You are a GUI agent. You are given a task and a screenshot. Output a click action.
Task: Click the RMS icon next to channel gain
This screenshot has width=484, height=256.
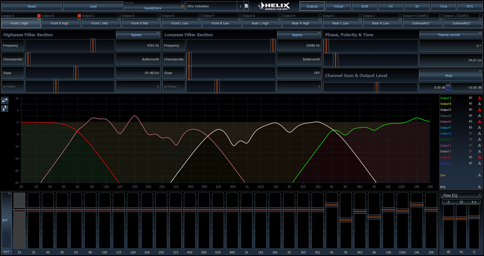[x=448, y=86]
